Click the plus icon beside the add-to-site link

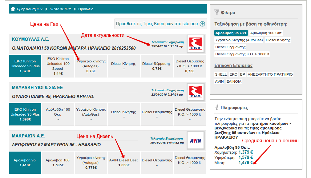tap(202, 24)
